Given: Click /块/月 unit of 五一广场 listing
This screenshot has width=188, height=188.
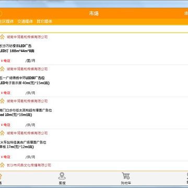Looking at the screenshot, I should [30, 93].
